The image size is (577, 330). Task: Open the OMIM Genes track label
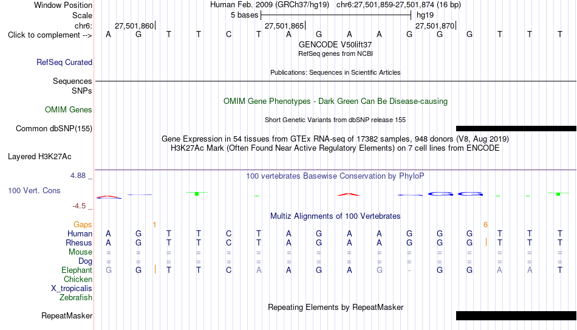69,110
